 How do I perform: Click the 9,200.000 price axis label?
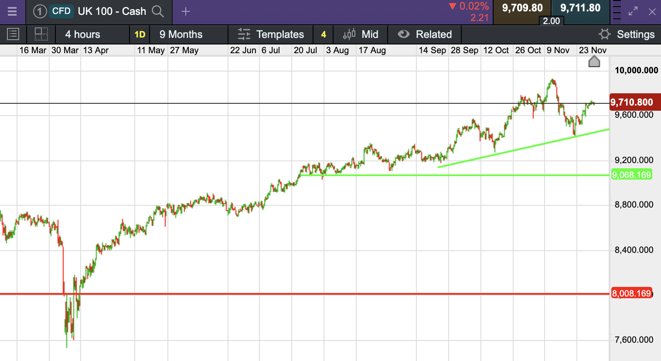(634, 160)
